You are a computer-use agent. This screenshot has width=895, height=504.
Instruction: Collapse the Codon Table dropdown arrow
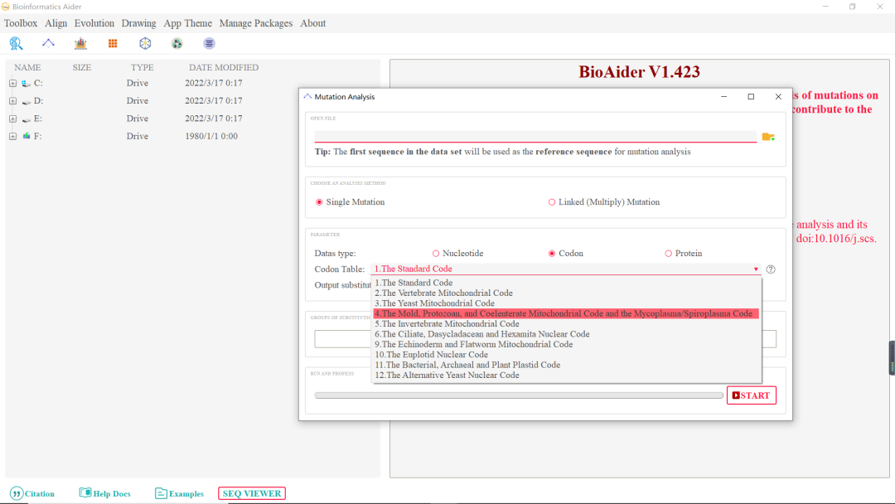(x=756, y=269)
